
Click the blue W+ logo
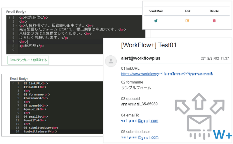point(222,134)
